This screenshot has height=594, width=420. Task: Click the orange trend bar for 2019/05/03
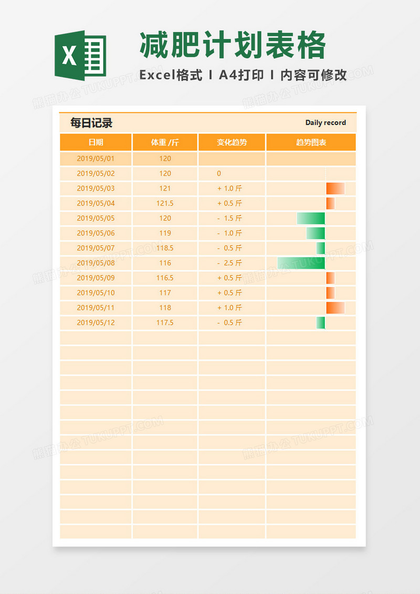(x=335, y=189)
